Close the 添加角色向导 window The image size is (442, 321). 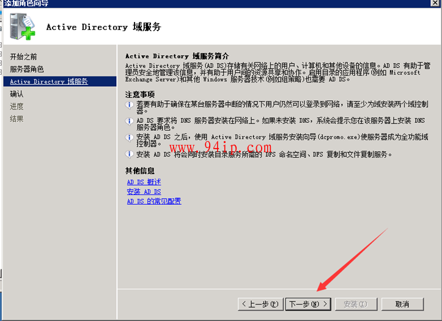[435, 3]
